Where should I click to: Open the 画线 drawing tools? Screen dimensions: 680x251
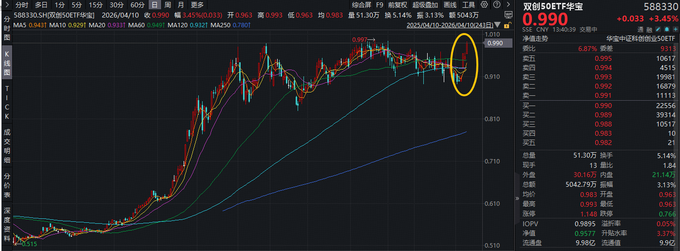[x=451, y=5]
